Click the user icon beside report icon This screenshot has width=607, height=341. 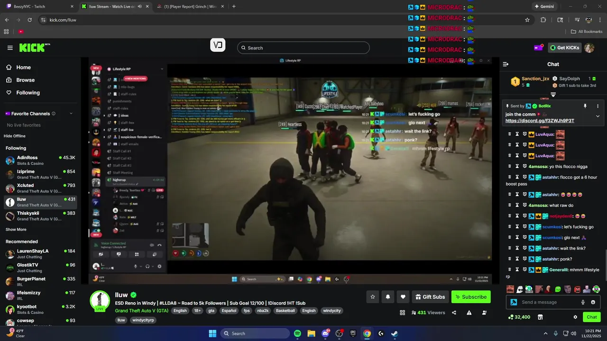484,313
